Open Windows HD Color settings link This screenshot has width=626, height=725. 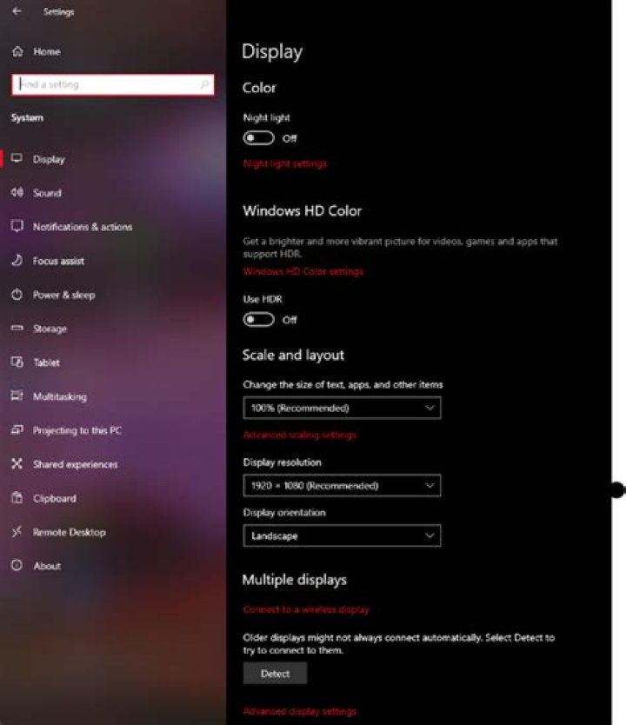(x=303, y=271)
